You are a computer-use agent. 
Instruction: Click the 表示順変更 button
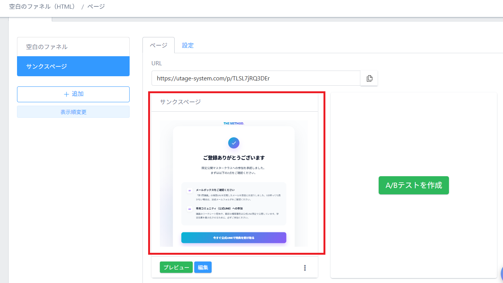73,112
